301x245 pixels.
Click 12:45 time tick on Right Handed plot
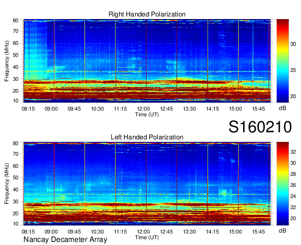[166, 109]
